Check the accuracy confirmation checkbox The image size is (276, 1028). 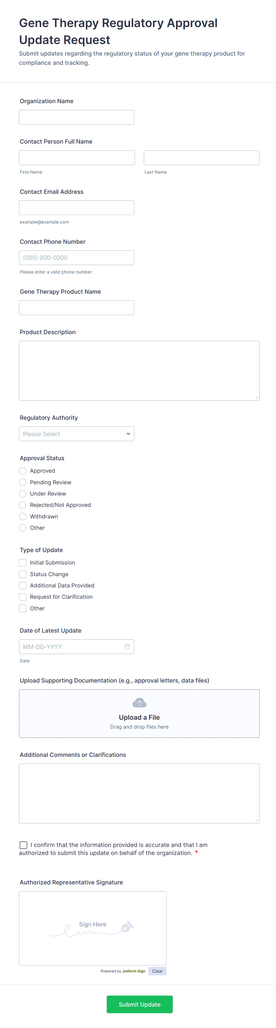tap(23, 845)
